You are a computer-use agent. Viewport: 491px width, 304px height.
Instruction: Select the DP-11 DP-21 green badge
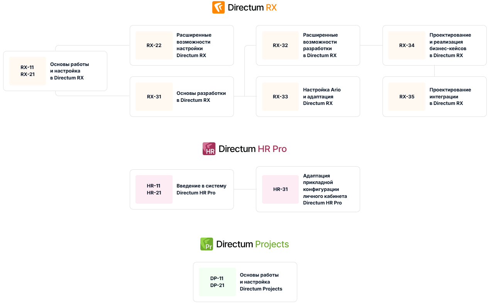point(217,282)
